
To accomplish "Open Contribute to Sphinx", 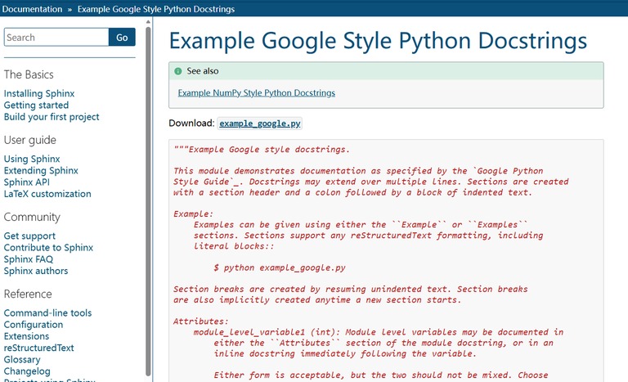I will pos(48,247).
